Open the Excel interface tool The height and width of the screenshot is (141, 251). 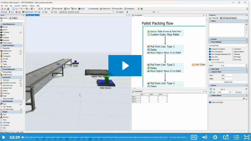(x=67, y=9)
